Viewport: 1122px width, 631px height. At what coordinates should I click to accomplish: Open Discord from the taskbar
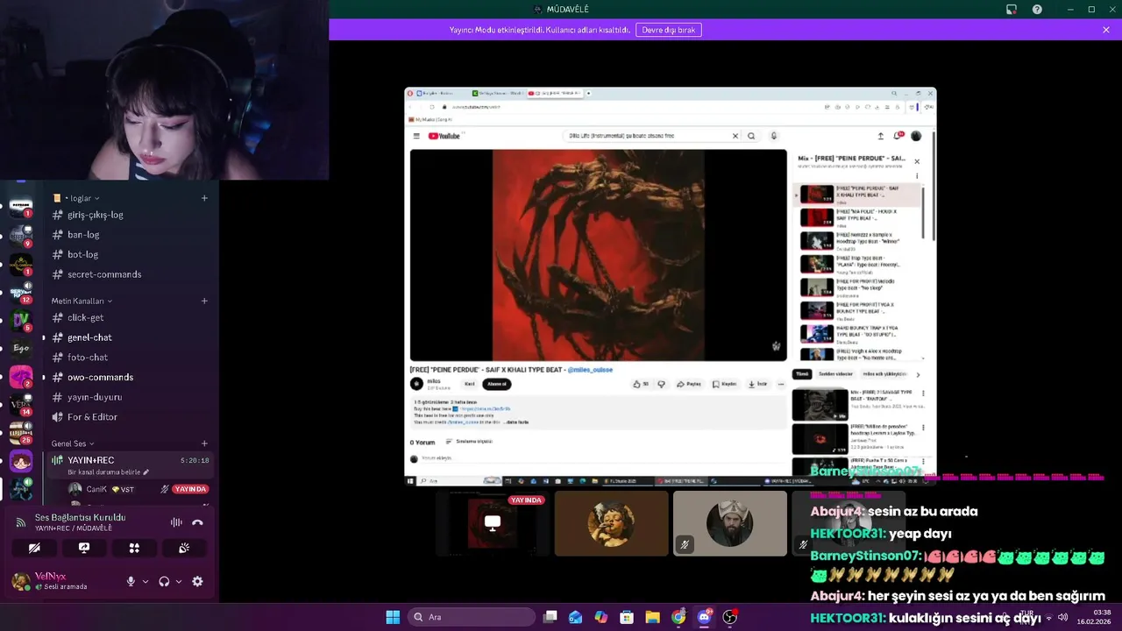click(704, 617)
